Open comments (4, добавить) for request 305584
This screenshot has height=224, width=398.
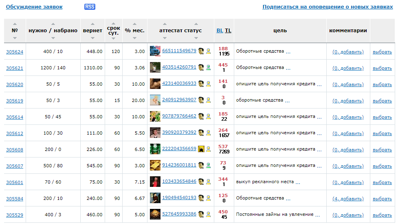(348, 199)
